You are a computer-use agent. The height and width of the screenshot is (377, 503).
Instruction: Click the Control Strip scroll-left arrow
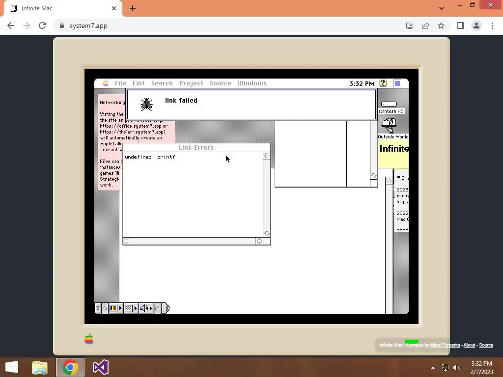coord(105,308)
